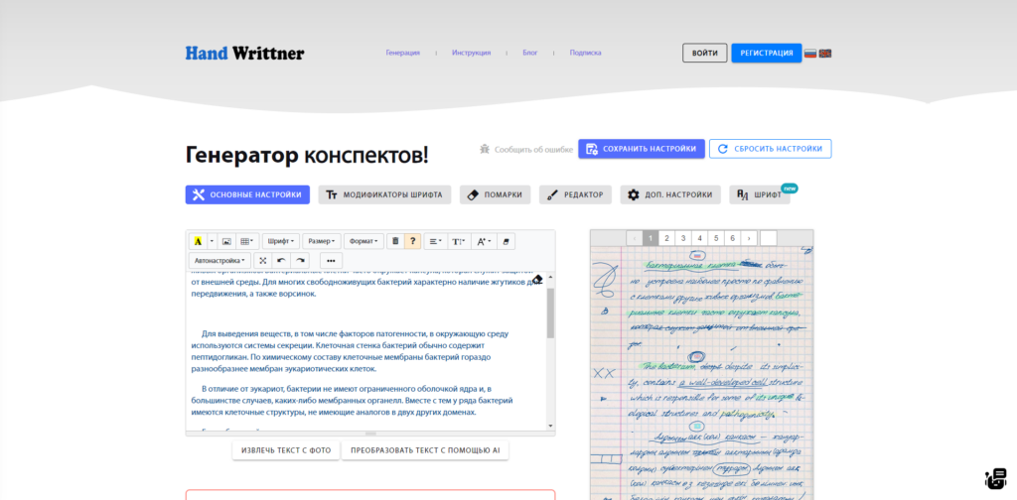Click the redo arrow in editor toolbar
Screen dimensions: 1017x500
(300, 260)
